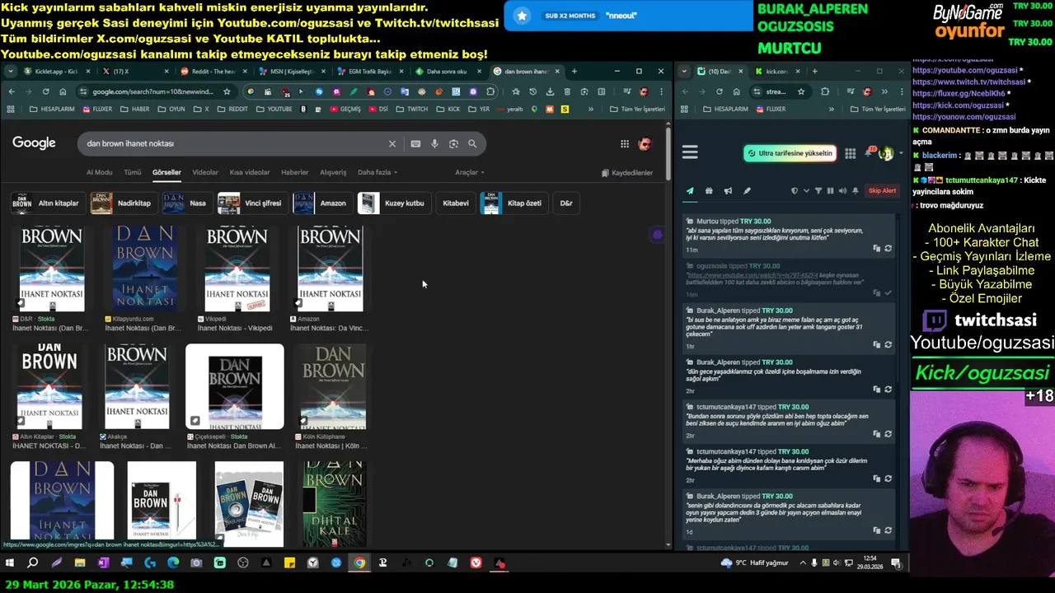1055x593 pixels.
Task: Select the Altın kitaplar filter chip
Action: [x=48, y=203]
